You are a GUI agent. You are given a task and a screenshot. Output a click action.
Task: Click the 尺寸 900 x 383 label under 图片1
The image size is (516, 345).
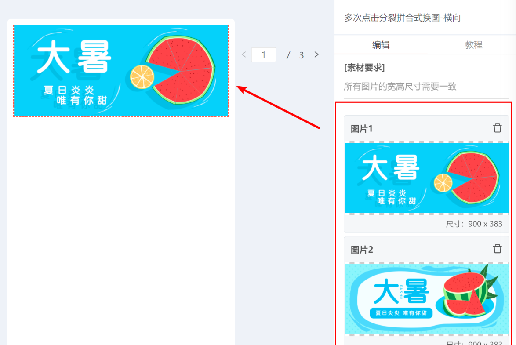(474, 224)
